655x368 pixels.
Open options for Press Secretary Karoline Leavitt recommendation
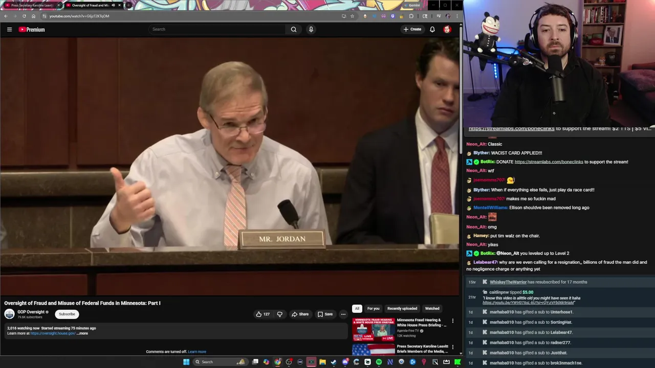pos(452,347)
